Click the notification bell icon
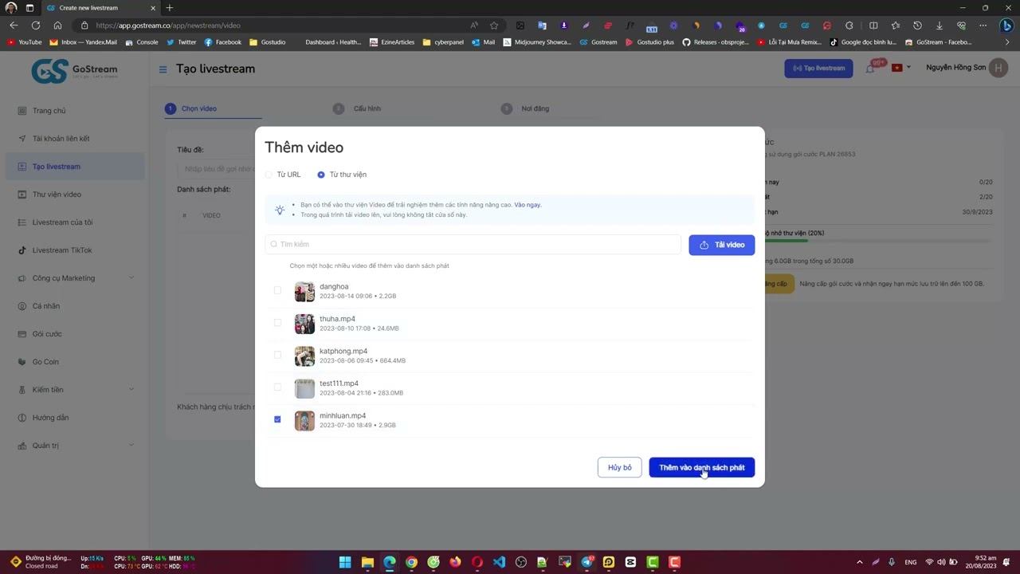The width and height of the screenshot is (1020, 574). [870, 69]
